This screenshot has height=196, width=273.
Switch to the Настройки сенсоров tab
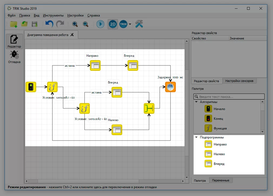click(239, 81)
